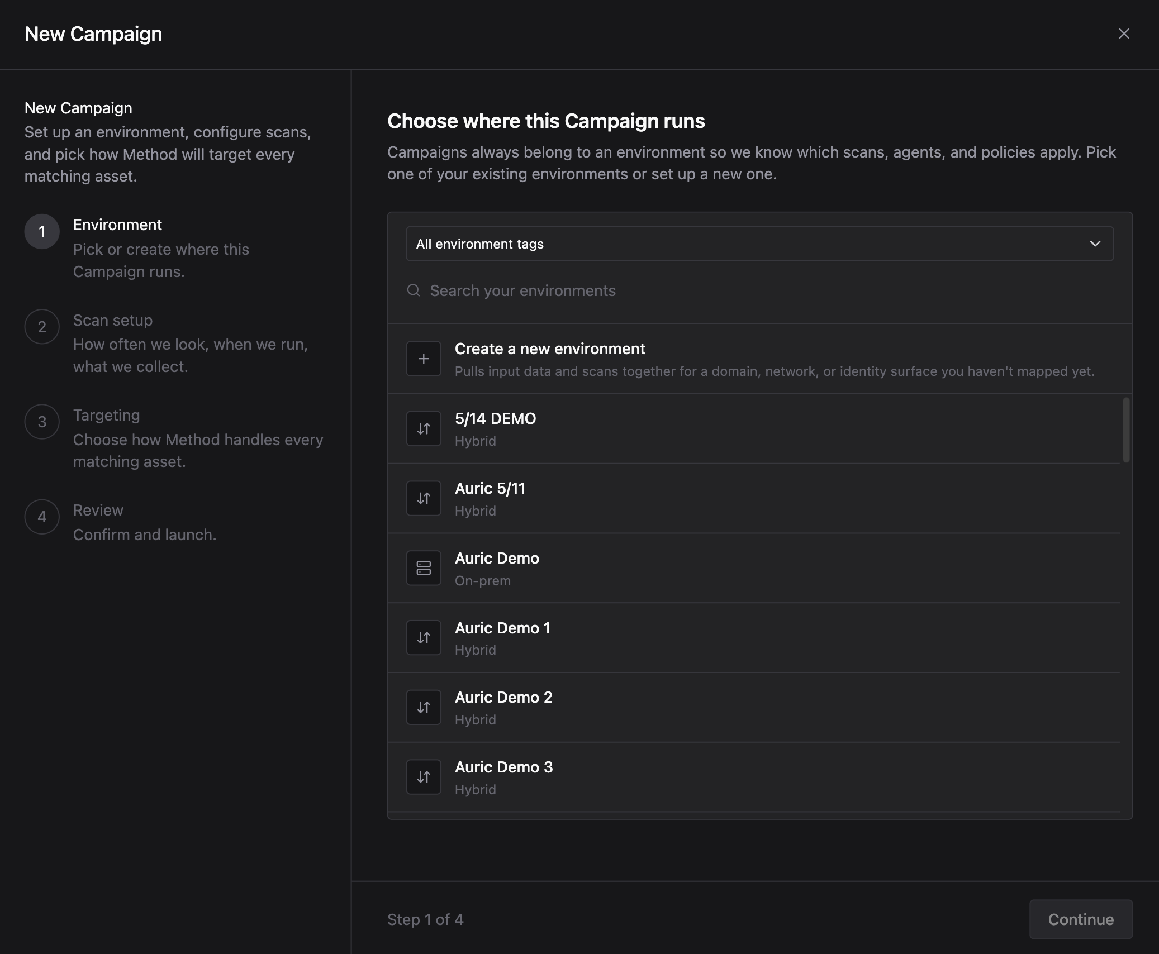This screenshot has height=954, width=1159.
Task: Click the On-prem label under Auric Demo
Action: pyautogui.click(x=483, y=581)
